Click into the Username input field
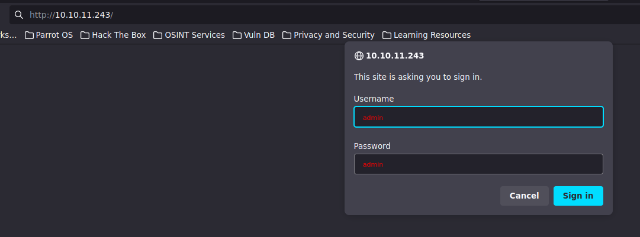The image size is (640, 237). point(478,117)
